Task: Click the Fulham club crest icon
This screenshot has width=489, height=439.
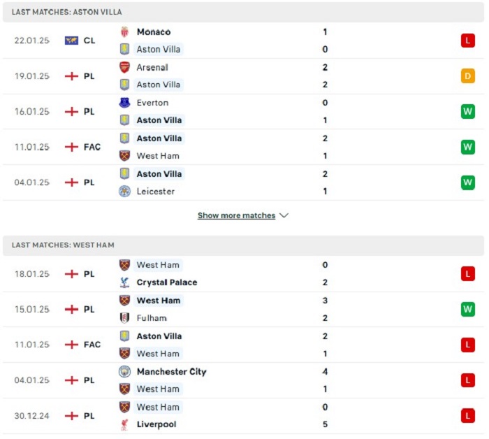Action: (124, 318)
